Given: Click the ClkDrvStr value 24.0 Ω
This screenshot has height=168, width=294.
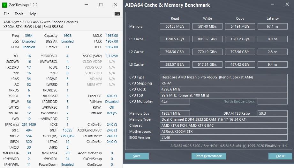Looking at the screenshot, I should [112, 124].
